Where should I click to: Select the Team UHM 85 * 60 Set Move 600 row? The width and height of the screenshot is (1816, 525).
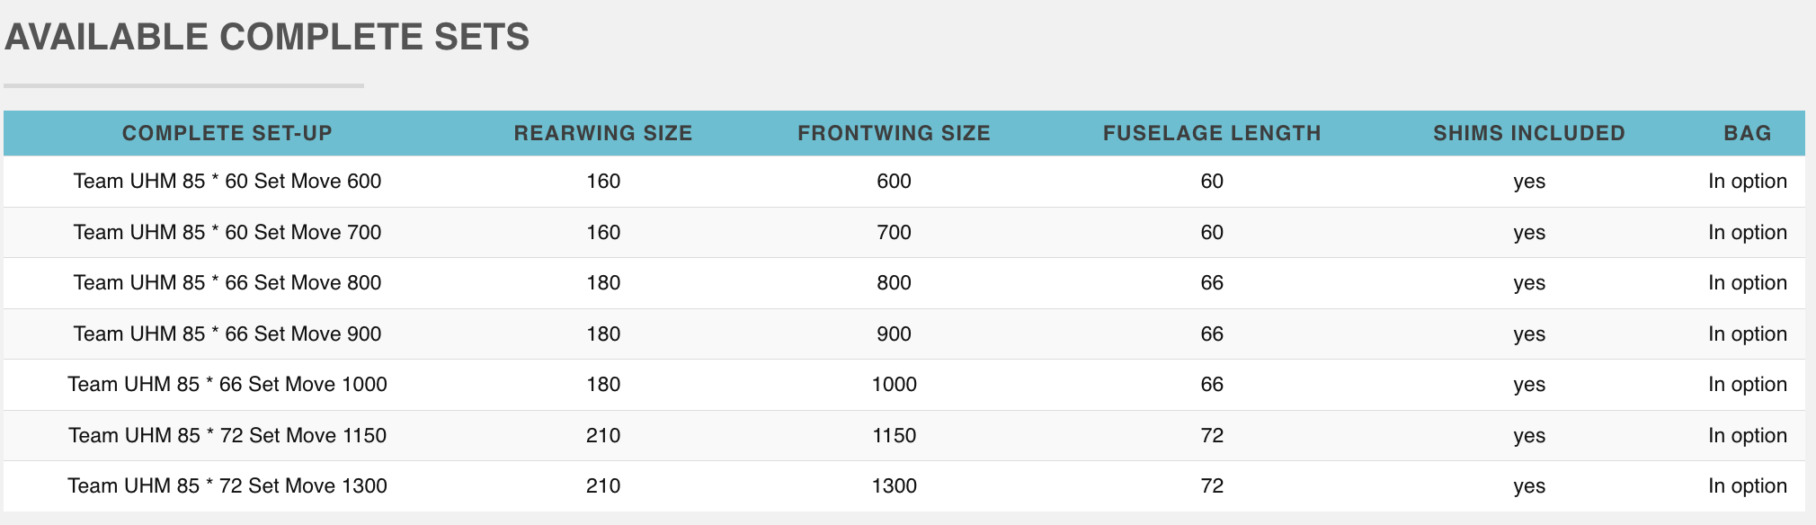(904, 182)
